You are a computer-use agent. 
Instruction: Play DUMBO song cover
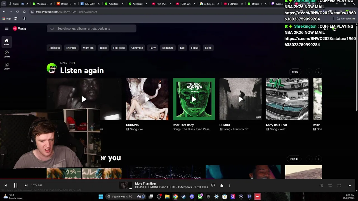(241, 99)
